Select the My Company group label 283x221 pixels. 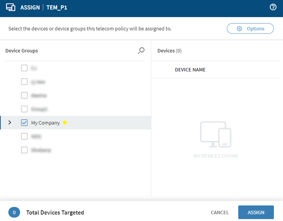(46, 123)
